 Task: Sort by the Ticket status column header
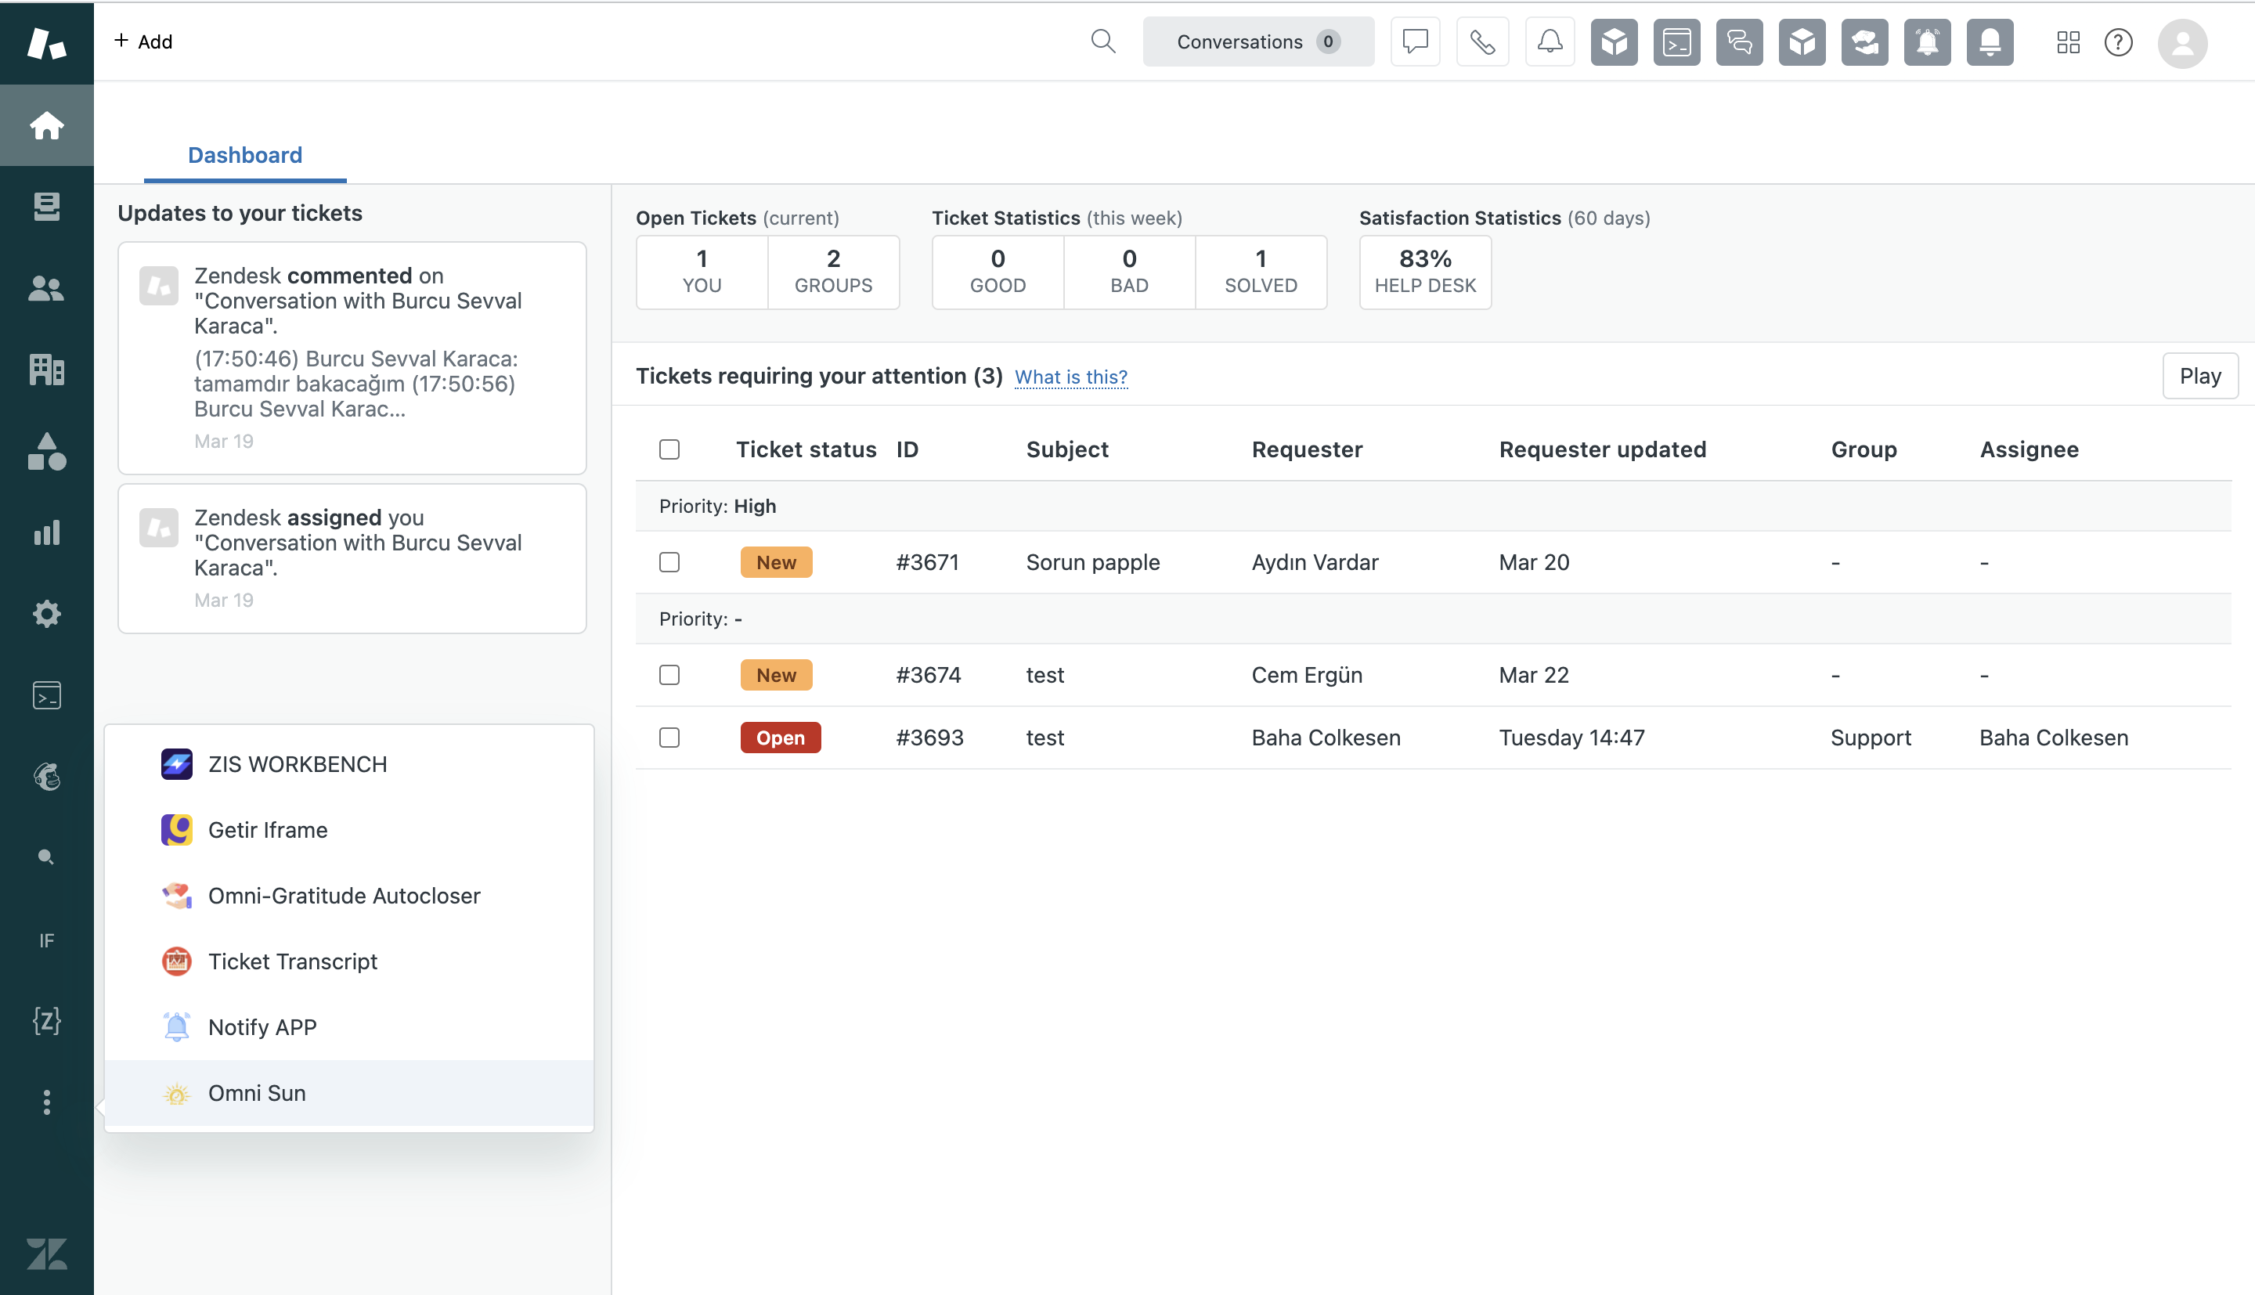point(806,449)
